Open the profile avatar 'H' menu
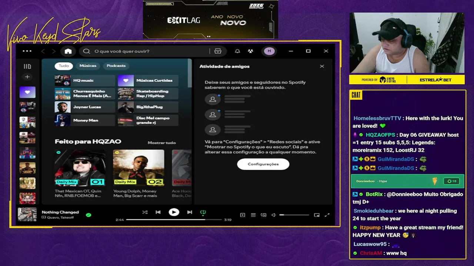Screen dimensions: 474x266 (x=269, y=51)
